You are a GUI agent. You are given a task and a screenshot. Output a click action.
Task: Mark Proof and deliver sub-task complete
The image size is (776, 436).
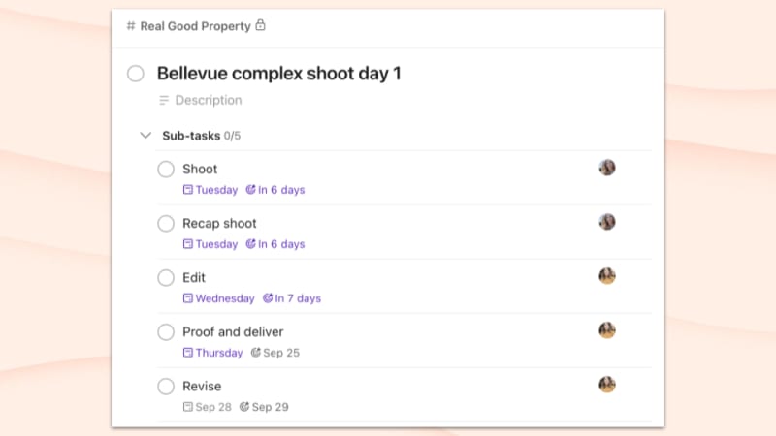coord(166,332)
